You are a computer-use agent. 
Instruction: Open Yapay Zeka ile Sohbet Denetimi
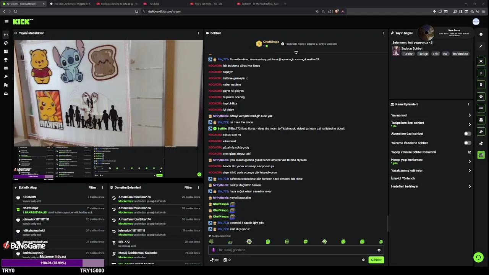pos(431,152)
